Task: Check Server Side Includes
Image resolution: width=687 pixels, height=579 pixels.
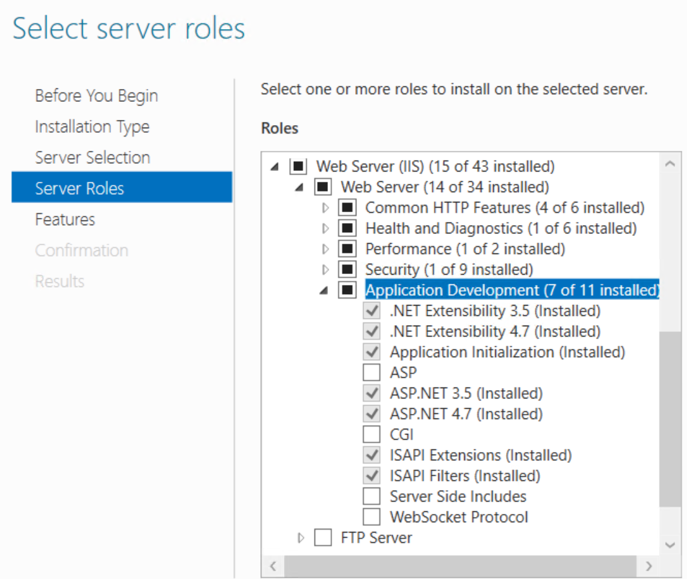Action: [371, 496]
